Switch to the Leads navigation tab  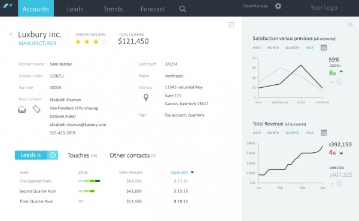[75, 9]
